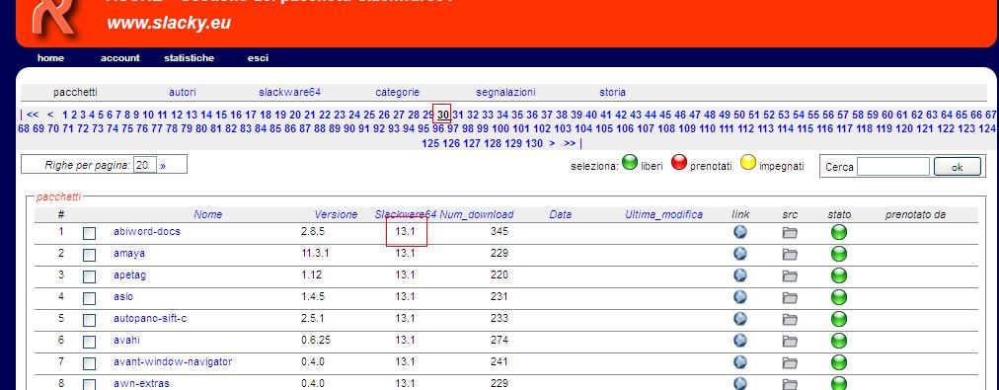Screen dimensions: 999x390
Task: Tick the checkbox for awn-extras
Action: (89, 384)
